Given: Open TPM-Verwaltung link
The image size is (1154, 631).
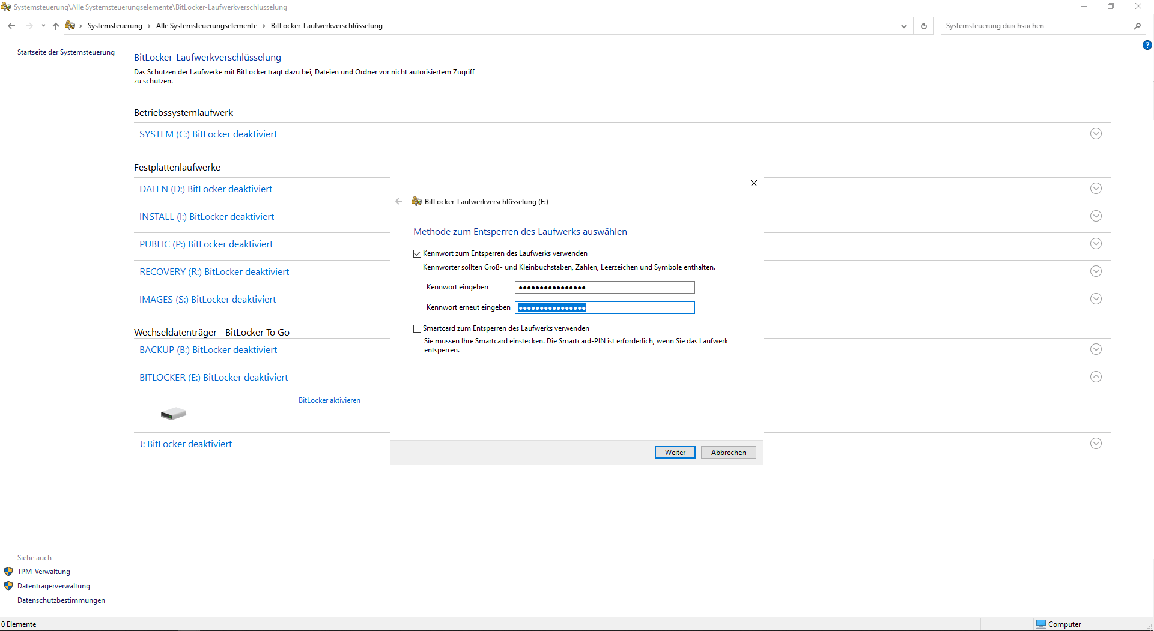Looking at the screenshot, I should pos(44,572).
